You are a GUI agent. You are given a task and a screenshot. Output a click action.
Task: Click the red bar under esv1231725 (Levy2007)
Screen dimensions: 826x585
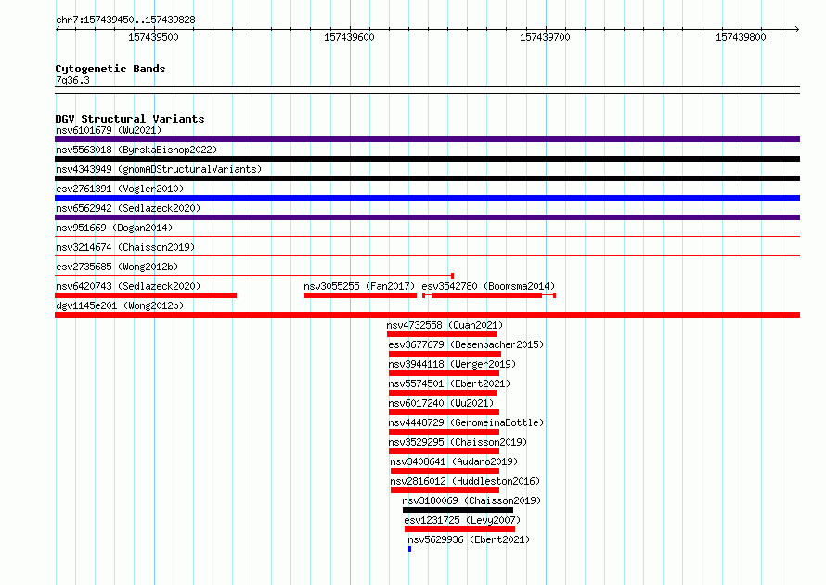(460, 529)
